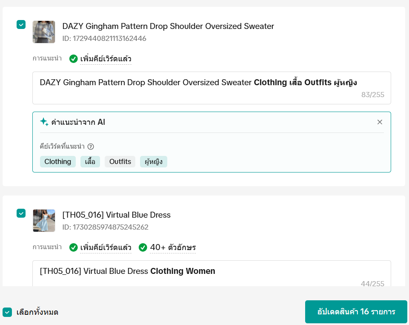Toggle the select all (เลือกทั้งหมด) checkbox
The width and height of the screenshot is (409, 325).
click(7, 312)
